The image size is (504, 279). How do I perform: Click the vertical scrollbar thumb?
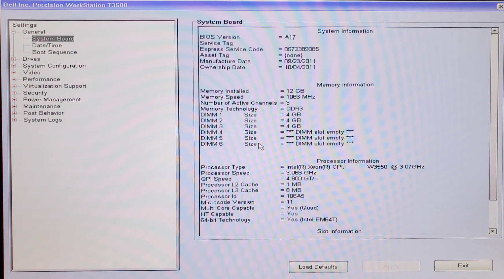(x=494, y=117)
